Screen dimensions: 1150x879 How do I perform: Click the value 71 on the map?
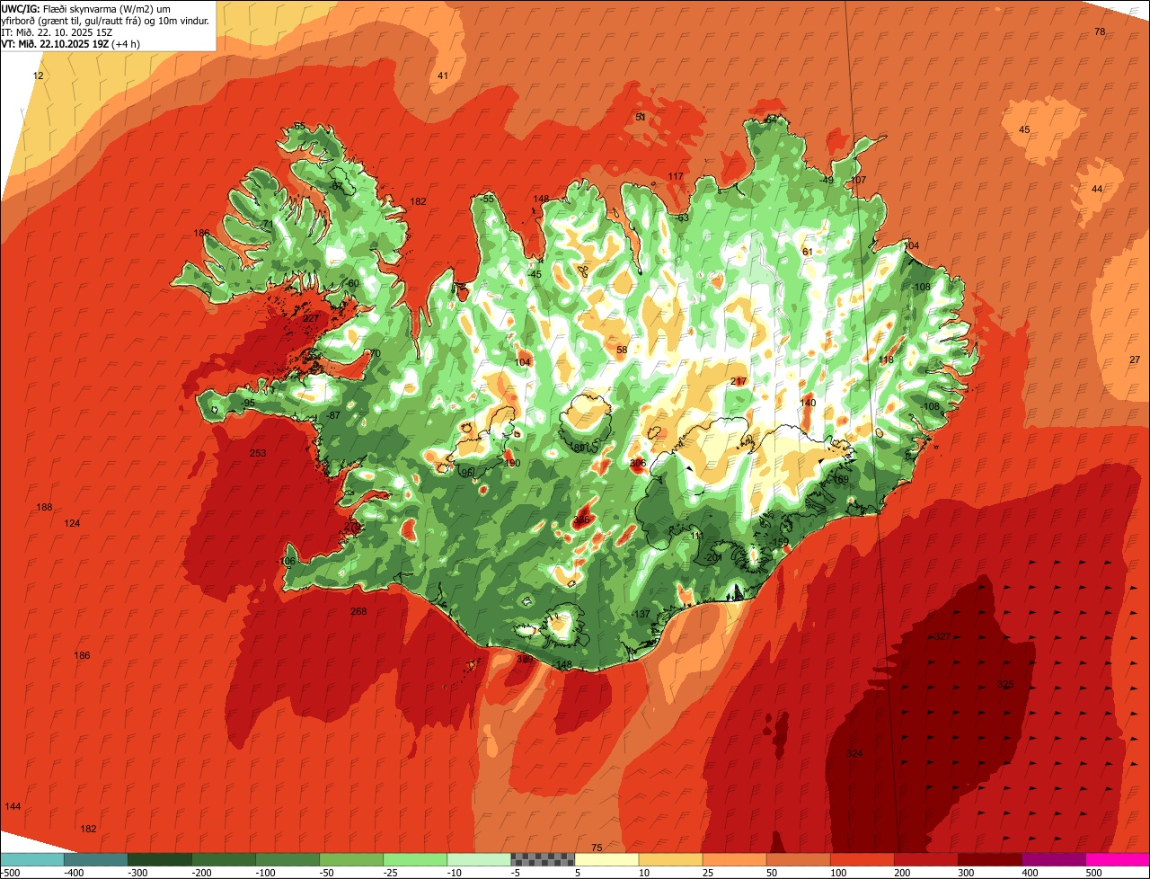267,225
